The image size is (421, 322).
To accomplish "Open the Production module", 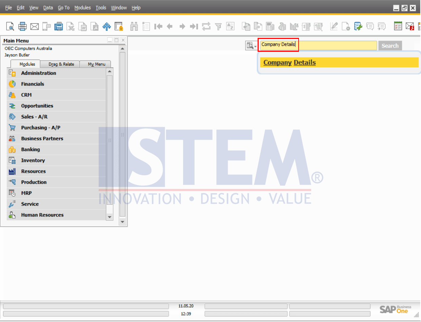I will [x=56, y=182].
